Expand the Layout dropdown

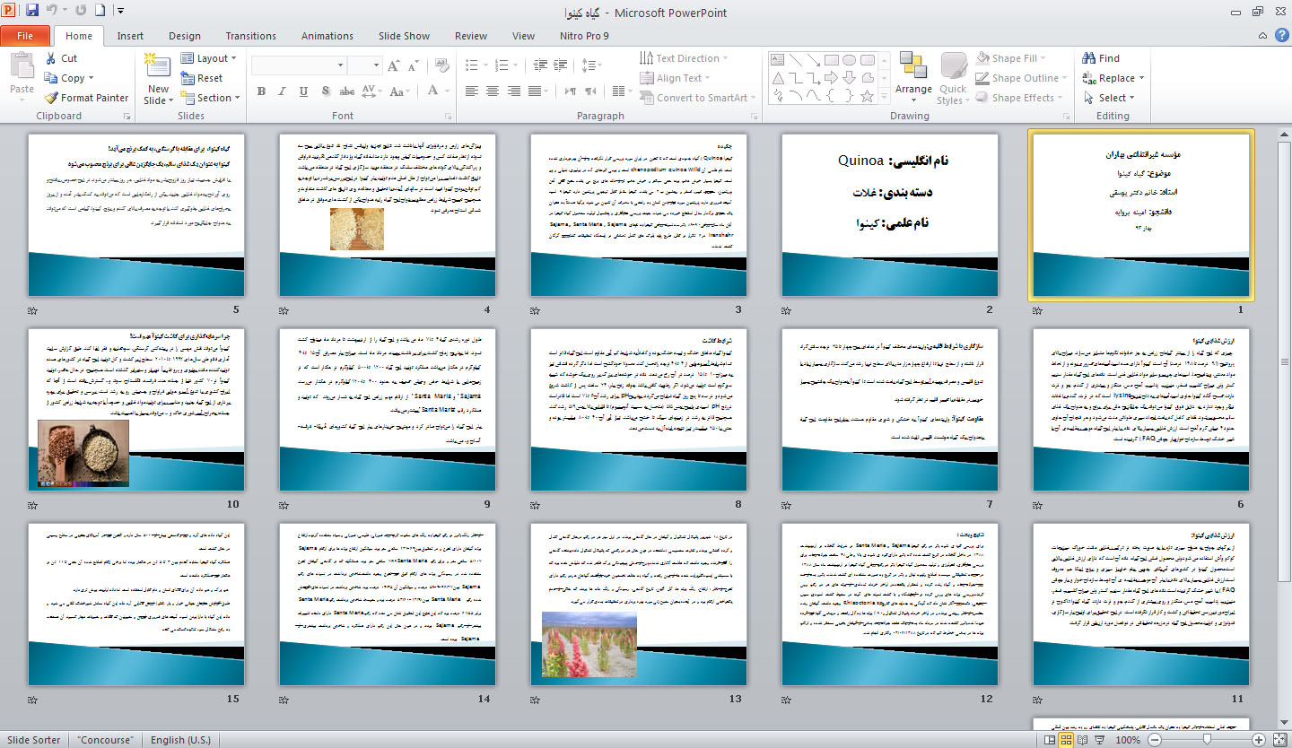click(212, 58)
